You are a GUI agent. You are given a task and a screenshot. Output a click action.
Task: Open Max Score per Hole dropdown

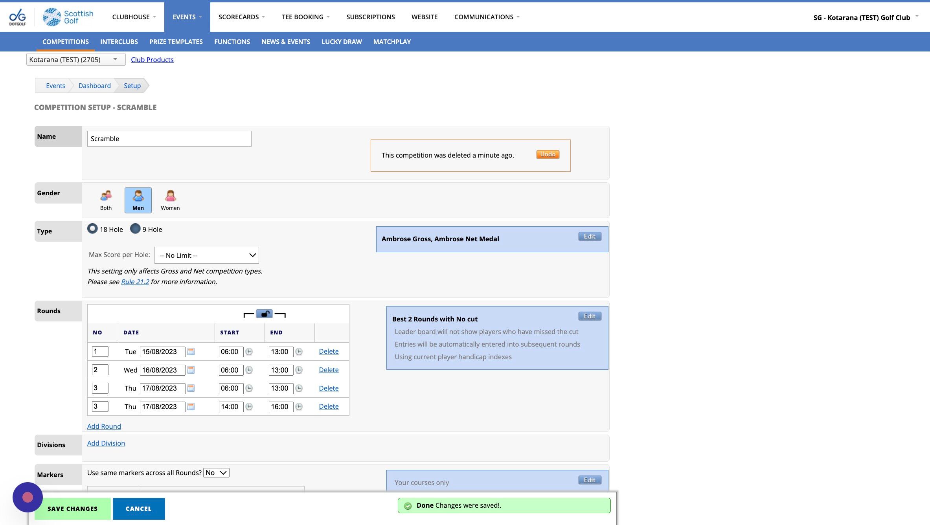point(207,255)
